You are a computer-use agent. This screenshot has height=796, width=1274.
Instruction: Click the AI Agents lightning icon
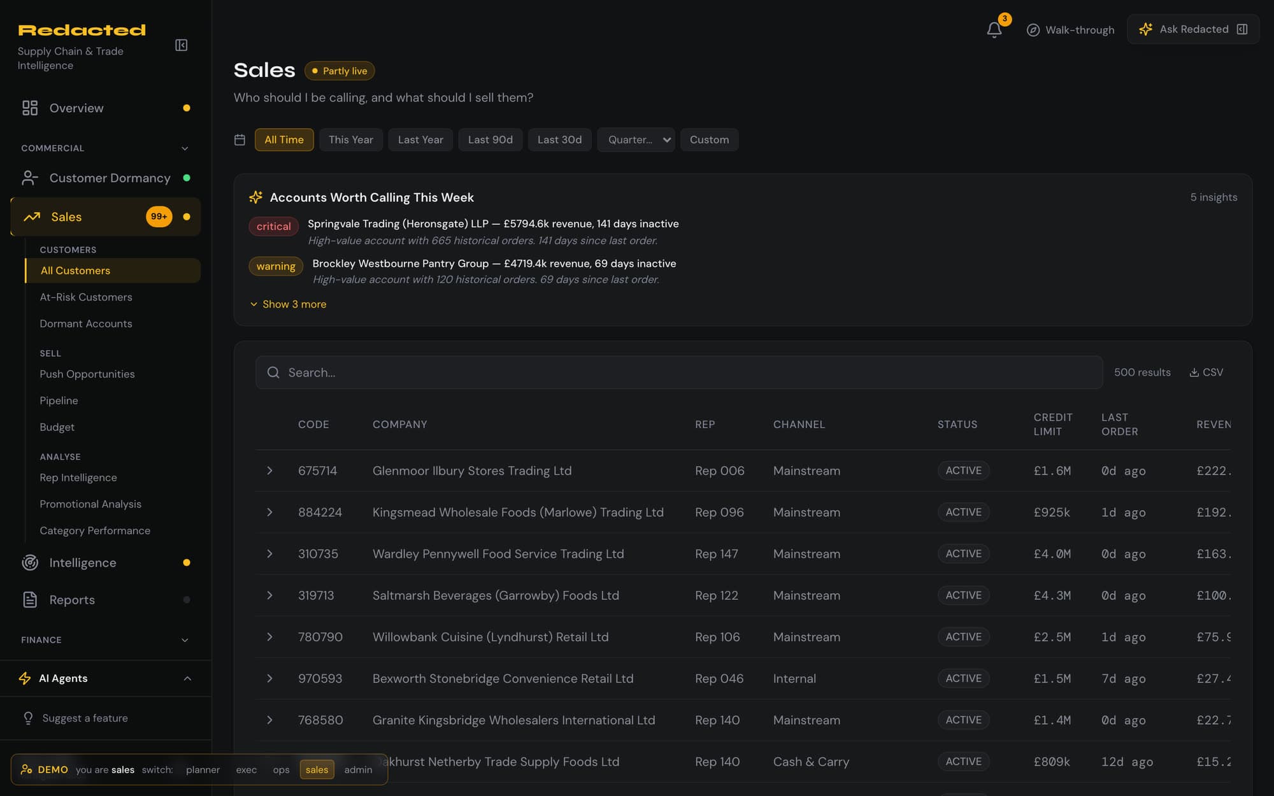coord(25,678)
